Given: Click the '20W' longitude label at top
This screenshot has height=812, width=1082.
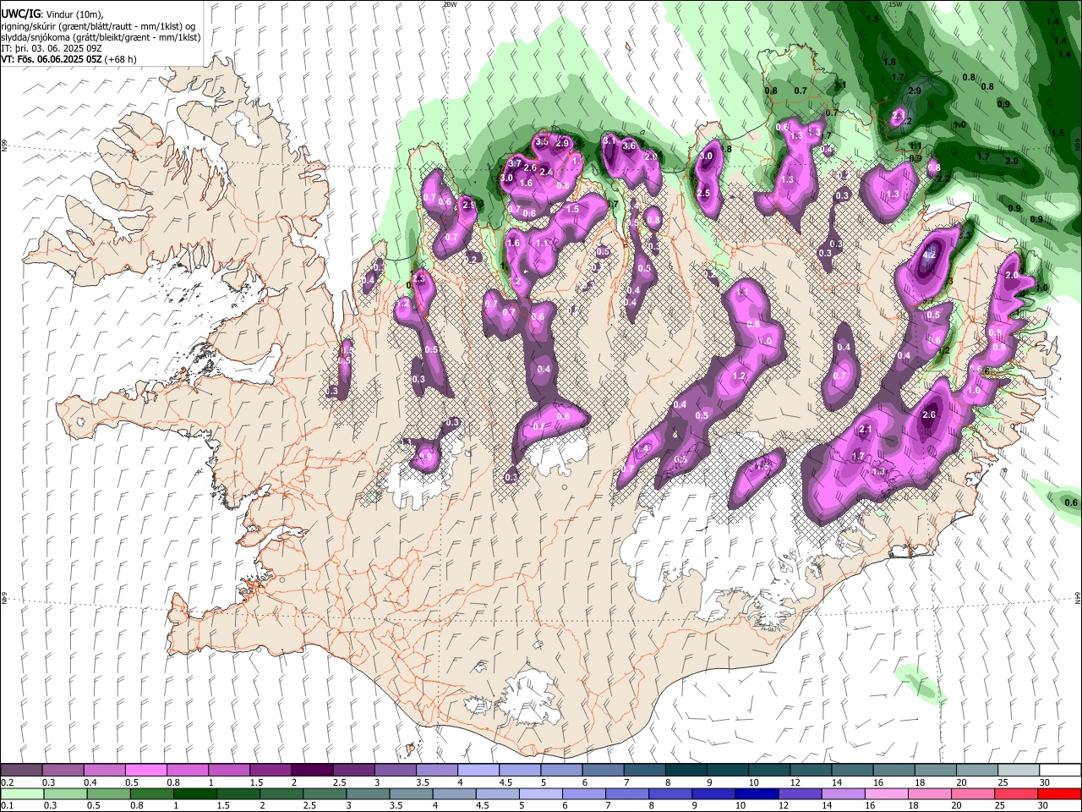Looking at the screenshot, I should [x=450, y=4].
